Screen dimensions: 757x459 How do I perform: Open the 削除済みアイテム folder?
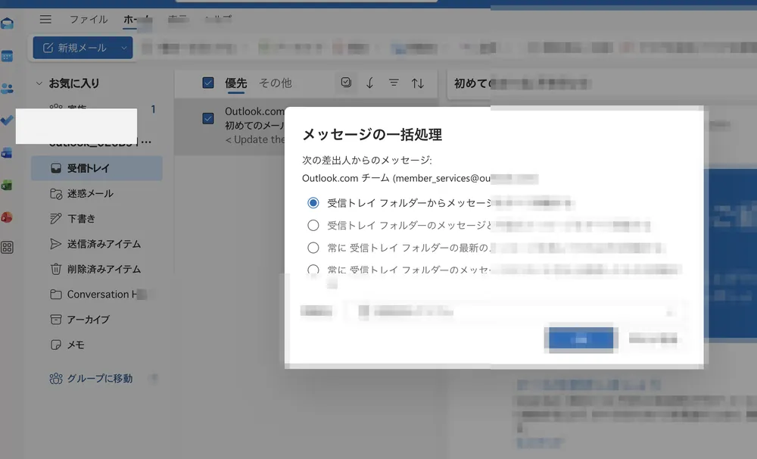(97, 269)
